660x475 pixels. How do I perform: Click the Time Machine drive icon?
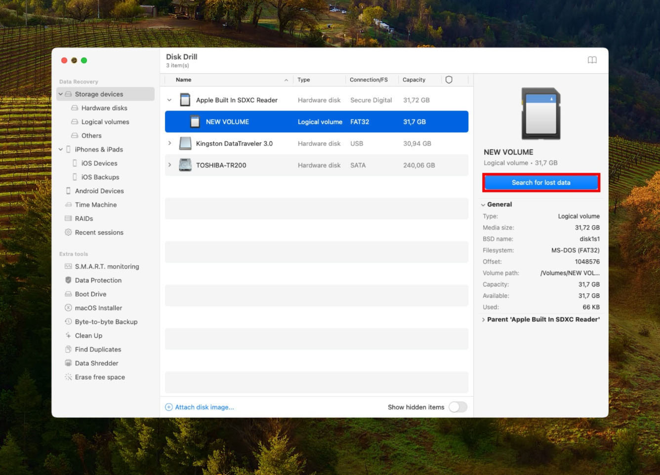(x=68, y=205)
